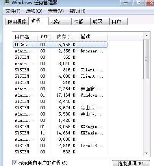Select the Client row with 4,036 K
Image resolution: width=154 pixels, height=166 pixels.
click(60, 76)
